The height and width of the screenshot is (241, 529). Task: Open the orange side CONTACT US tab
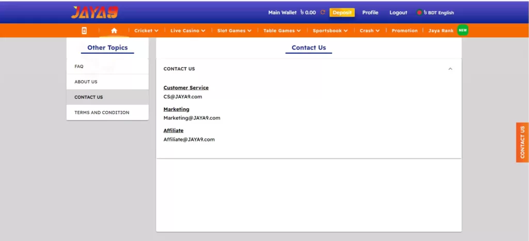(x=522, y=142)
